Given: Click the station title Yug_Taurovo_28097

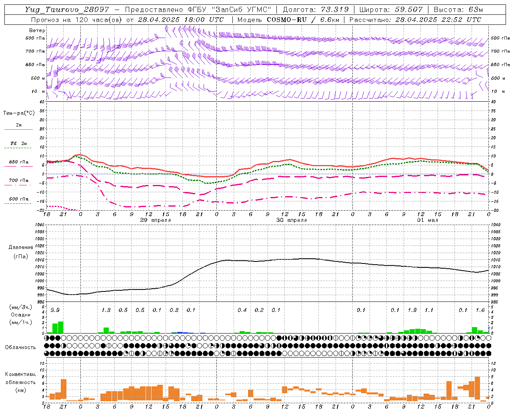Looking at the screenshot, I should point(67,10).
